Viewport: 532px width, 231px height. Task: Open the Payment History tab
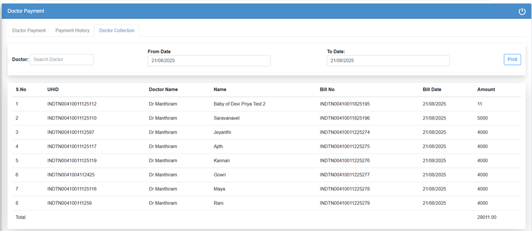[72, 30]
